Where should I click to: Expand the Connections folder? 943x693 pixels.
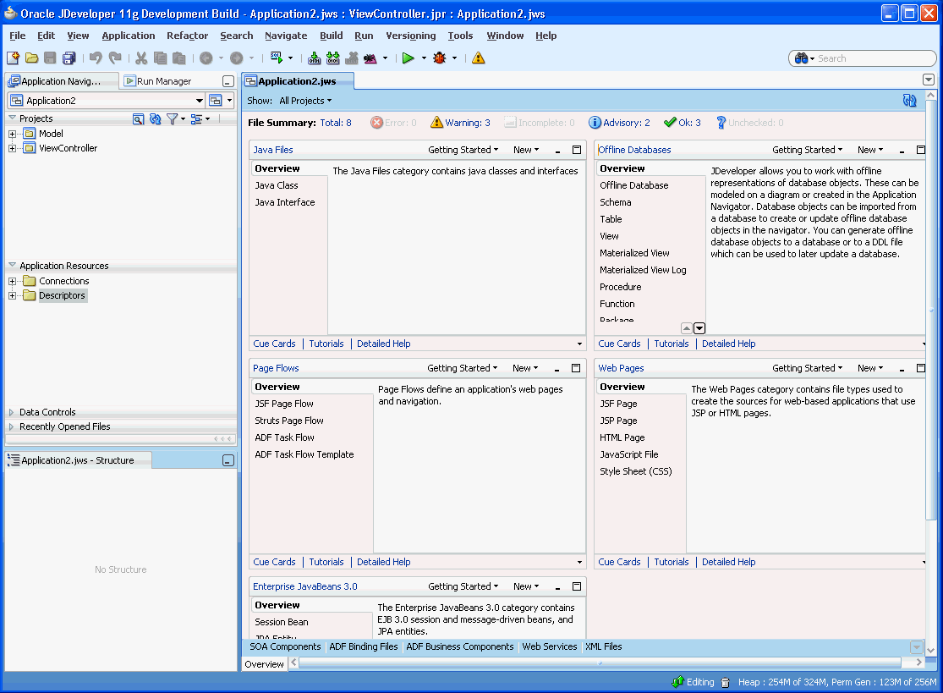click(x=12, y=281)
